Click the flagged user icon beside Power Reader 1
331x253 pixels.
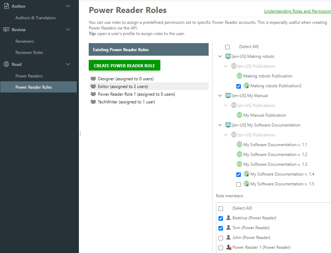pyautogui.click(x=229, y=247)
